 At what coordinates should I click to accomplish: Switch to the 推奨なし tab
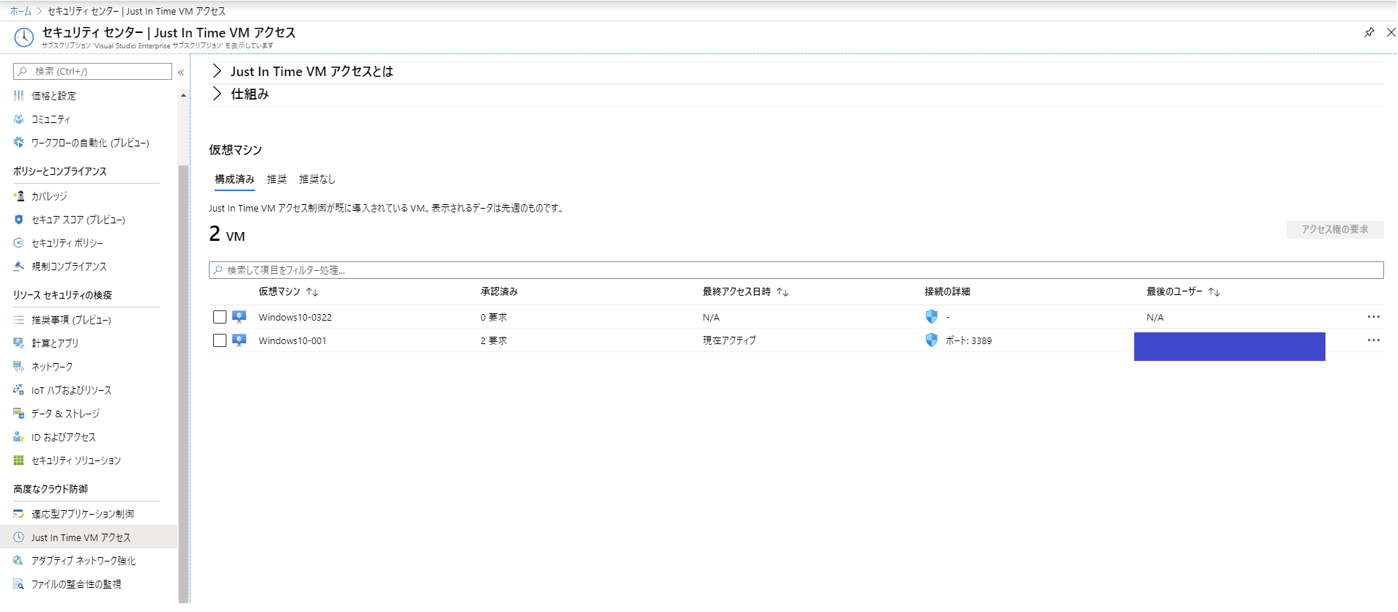click(317, 179)
